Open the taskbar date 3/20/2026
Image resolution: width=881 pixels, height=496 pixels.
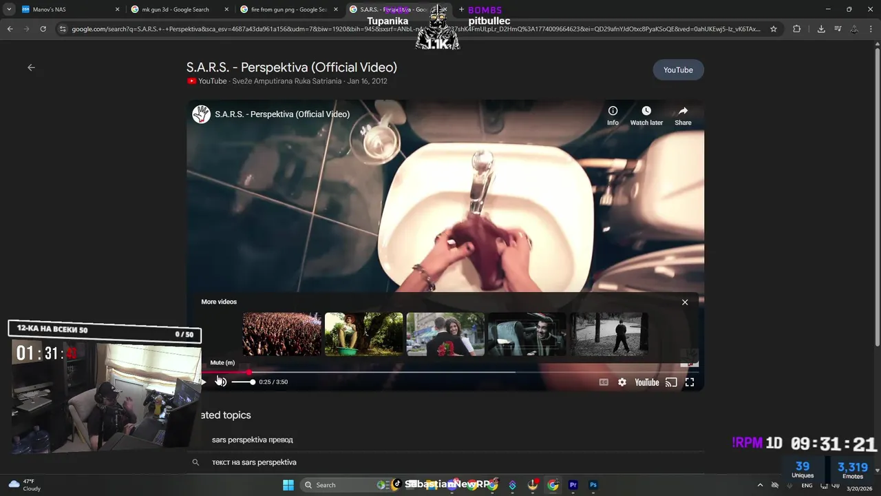[x=859, y=488]
